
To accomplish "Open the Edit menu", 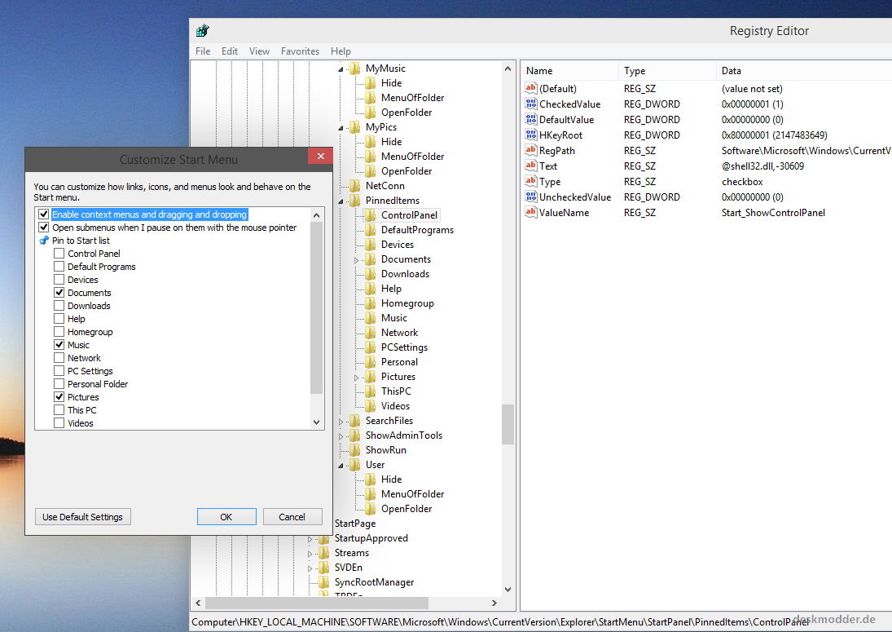I will 230,51.
